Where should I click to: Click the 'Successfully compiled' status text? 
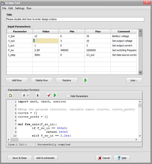coord(54,144)
